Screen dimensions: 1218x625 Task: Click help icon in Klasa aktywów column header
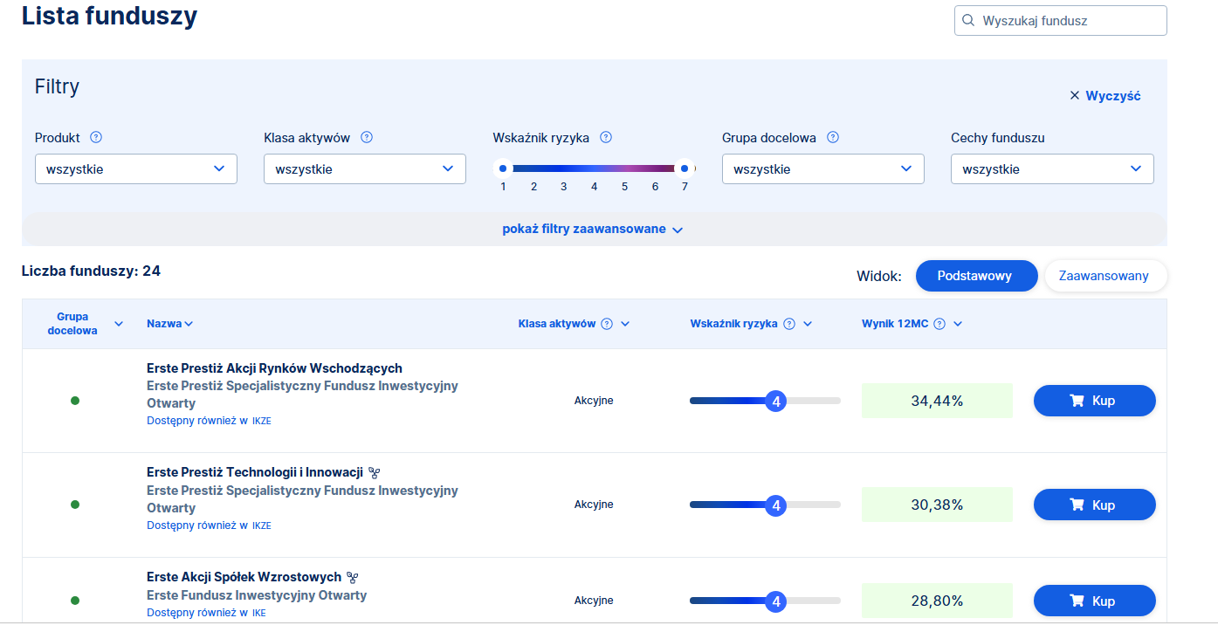(607, 324)
